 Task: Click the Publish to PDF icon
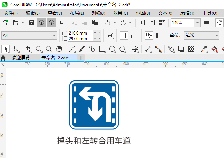point(162,23)
